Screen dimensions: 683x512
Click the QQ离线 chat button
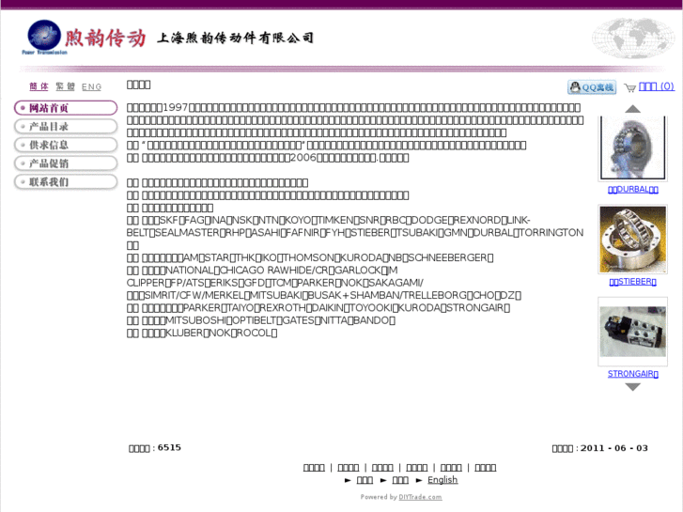(592, 87)
